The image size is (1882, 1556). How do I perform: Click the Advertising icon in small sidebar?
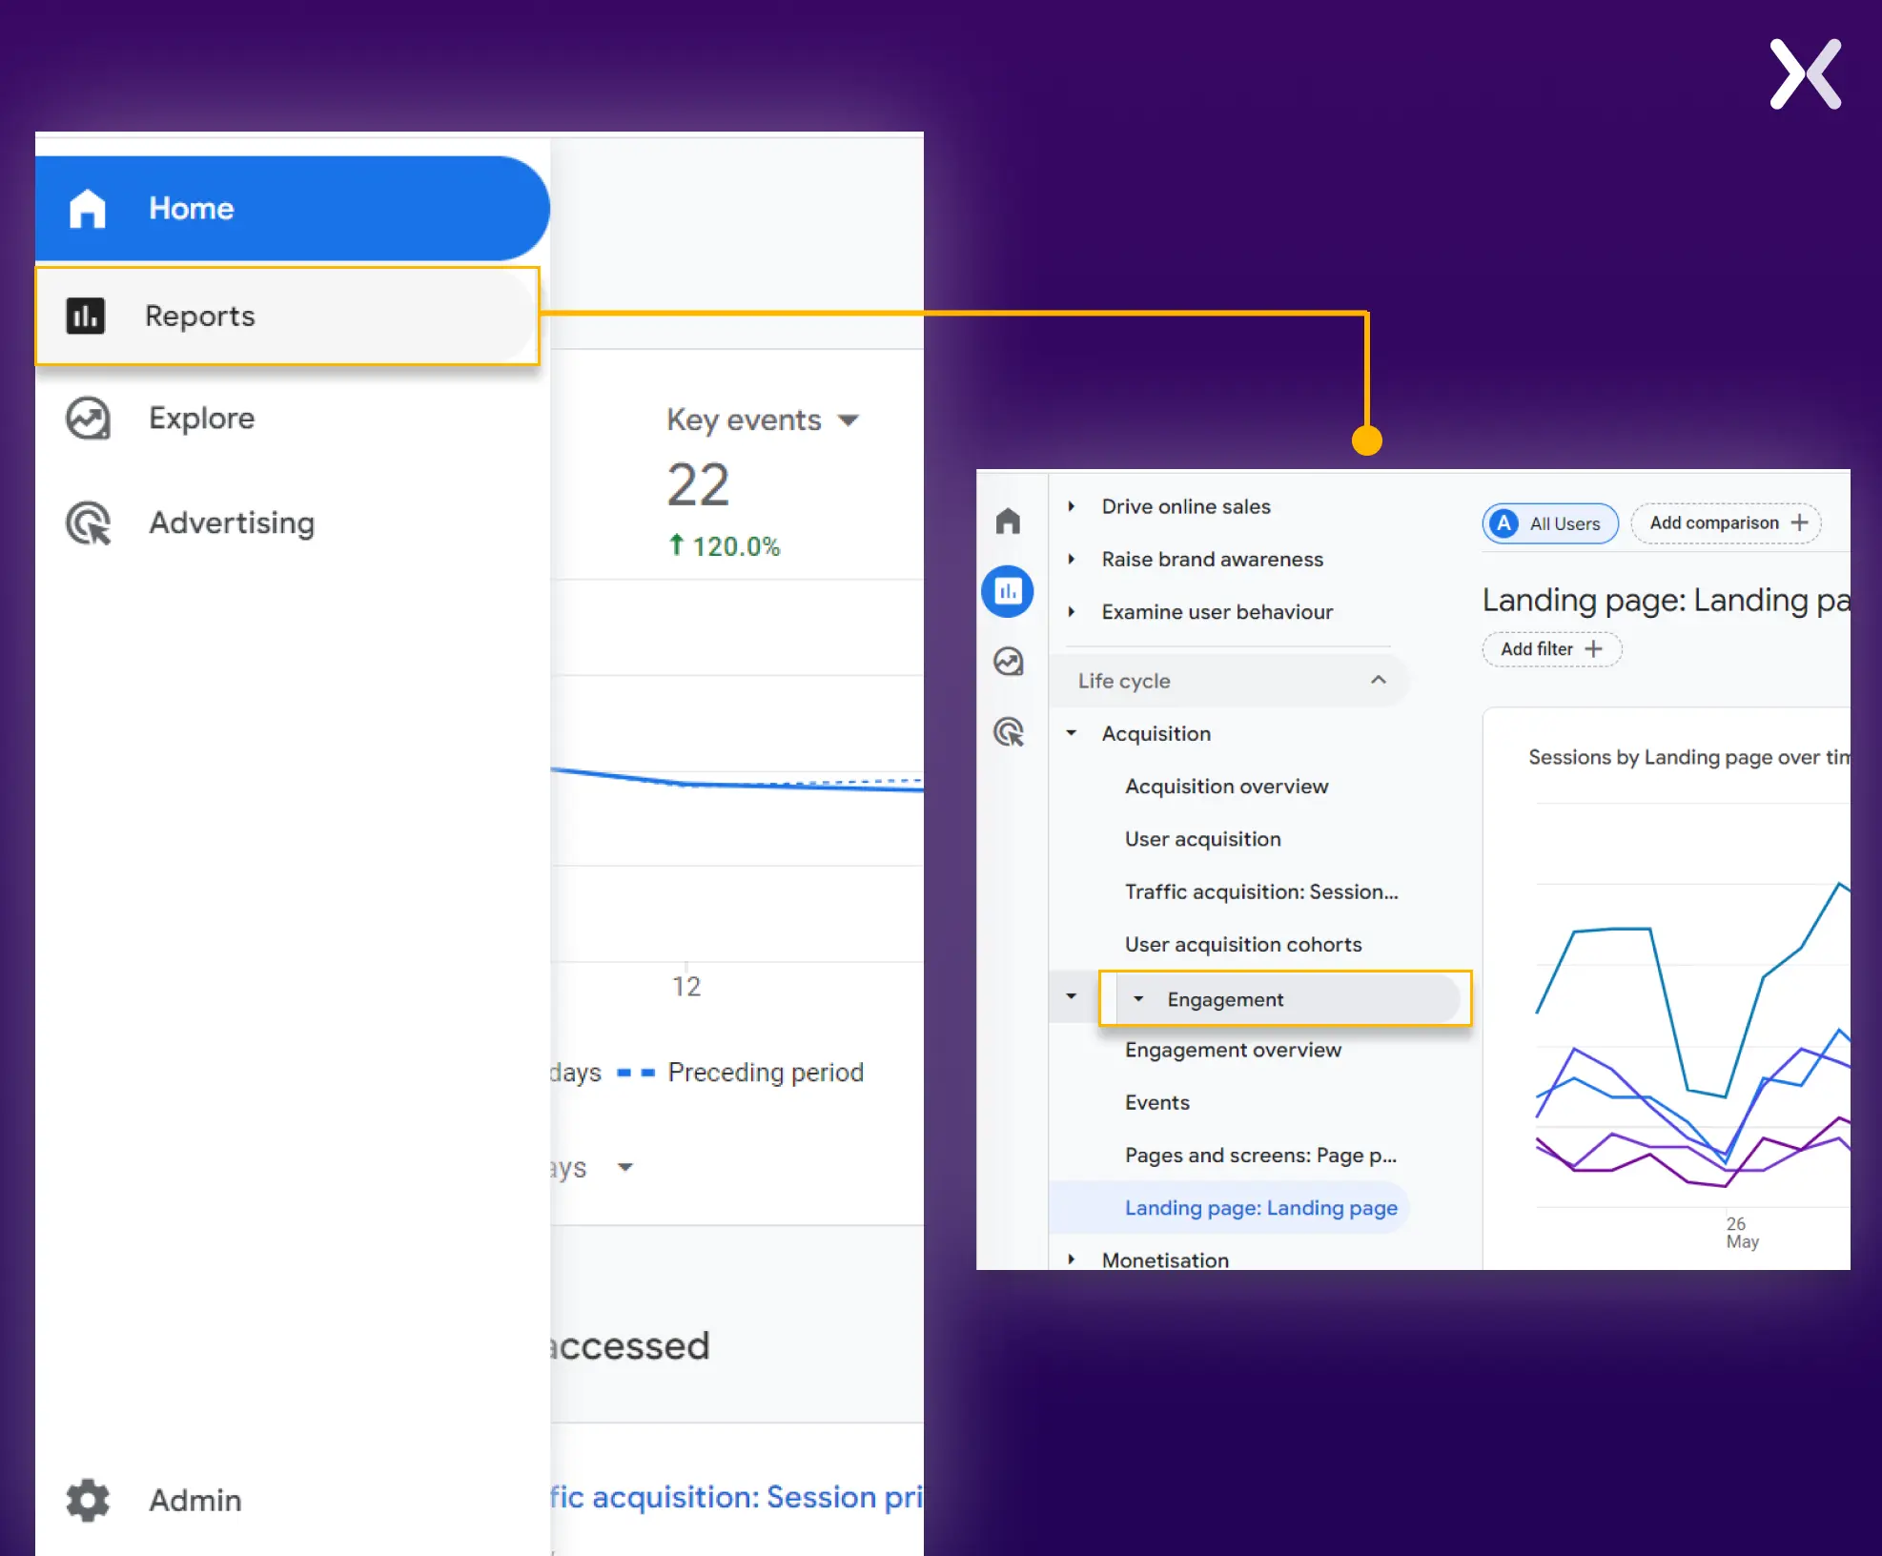pyautogui.click(x=1008, y=732)
